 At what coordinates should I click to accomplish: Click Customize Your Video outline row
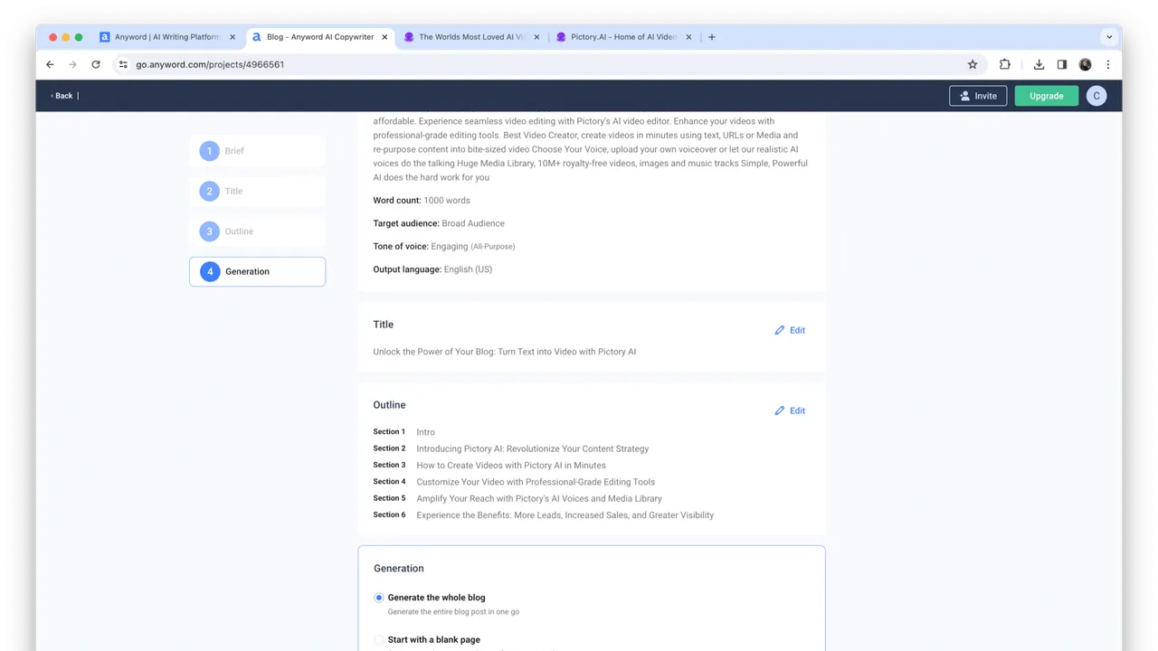pyautogui.click(x=514, y=482)
